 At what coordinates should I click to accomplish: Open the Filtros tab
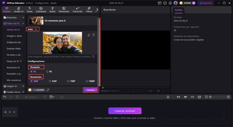click(89, 10)
